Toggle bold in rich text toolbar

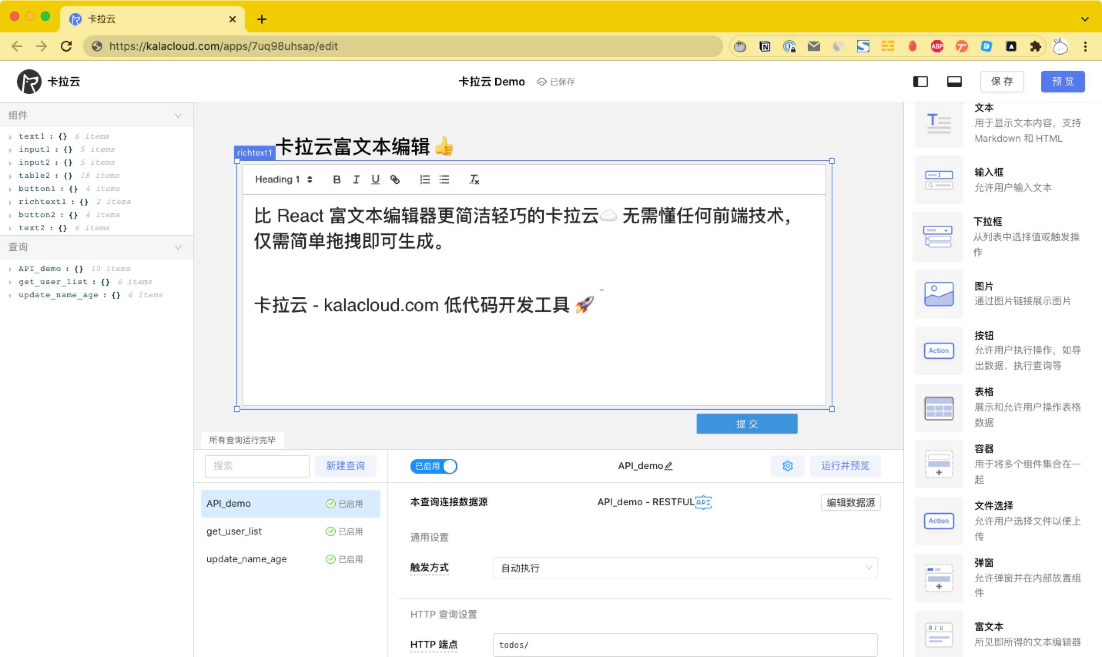337,179
